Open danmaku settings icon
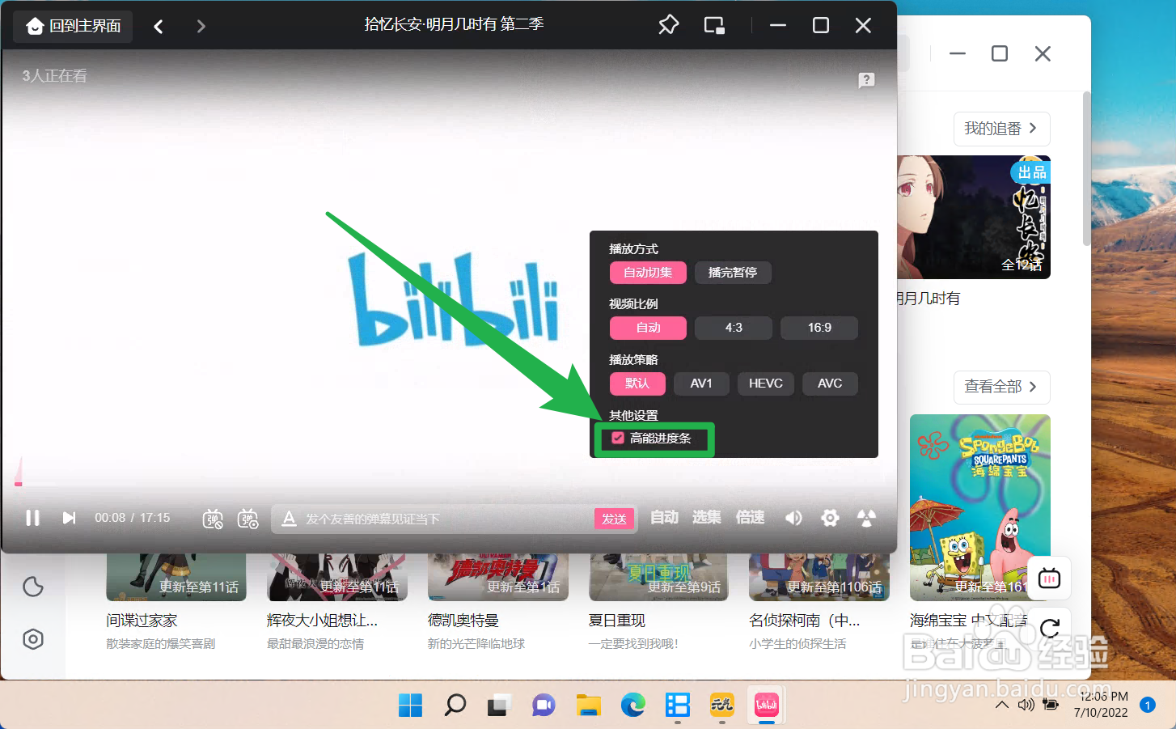This screenshot has width=1176, height=729. pos(248,519)
